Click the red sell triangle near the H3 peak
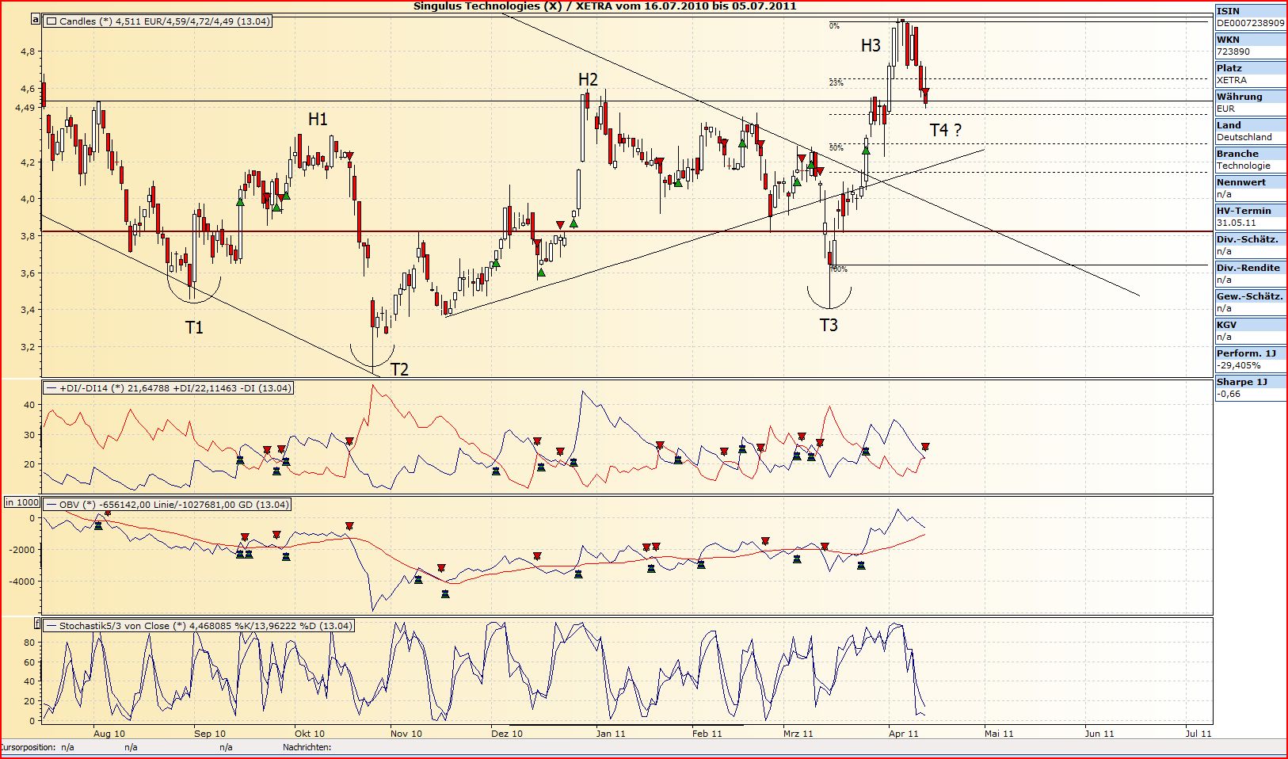Image resolution: width=1288 pixels, height=759 pixels. coord(927,92)
